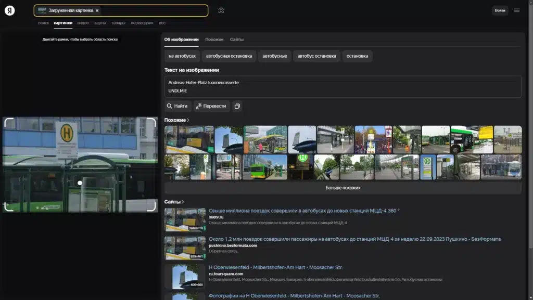Open the H Oberwiesenfeld foursquare link
This screenshot has height=300, width=533.
(276, 267)
